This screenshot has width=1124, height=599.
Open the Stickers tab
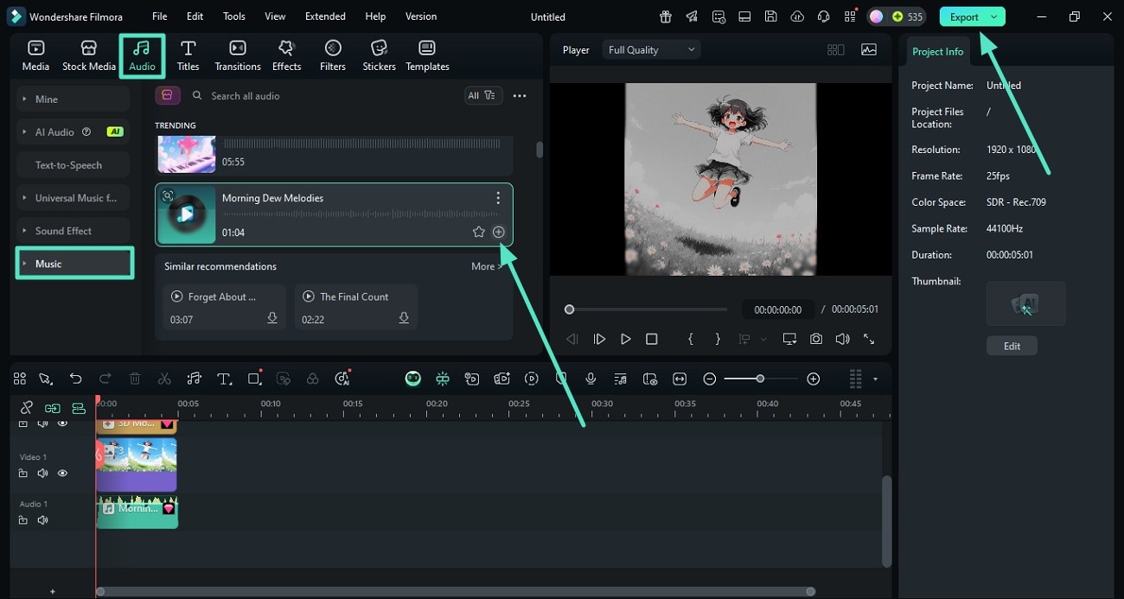click(379, 55)
